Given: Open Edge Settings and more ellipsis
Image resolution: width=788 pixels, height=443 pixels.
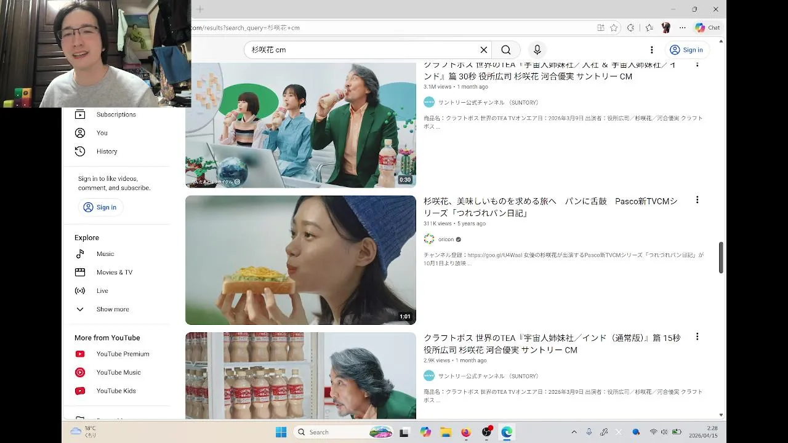Looking at the screenshot, I should 682,28.
